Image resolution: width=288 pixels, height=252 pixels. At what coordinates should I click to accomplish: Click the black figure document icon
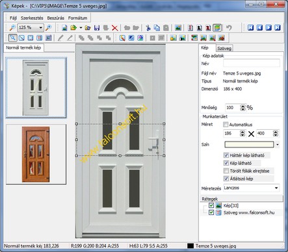pos(199,28)
